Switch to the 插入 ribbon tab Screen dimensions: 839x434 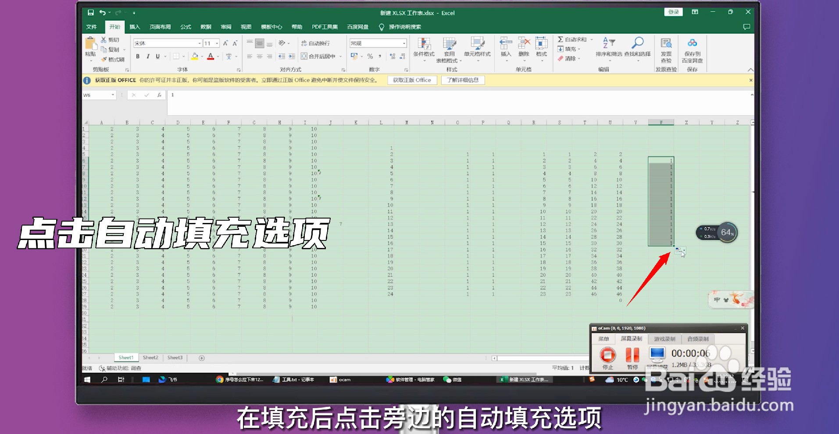(x=134, y=27)
